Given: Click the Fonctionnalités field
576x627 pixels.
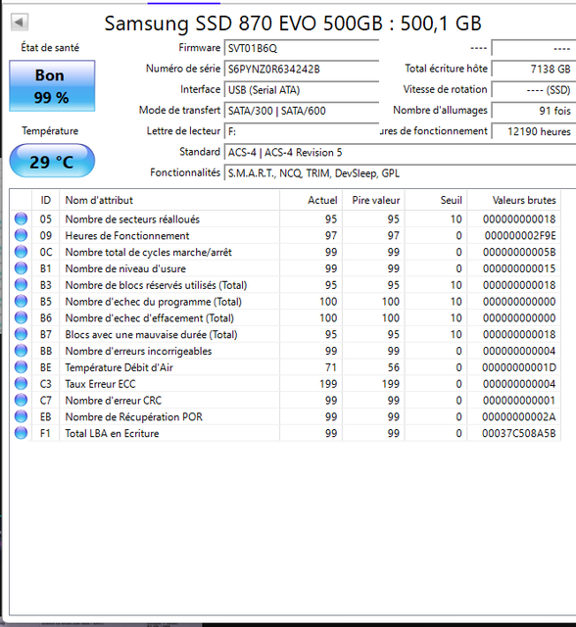Looking at the screenshot, I should pyautogui.click(x=400, y=173).
